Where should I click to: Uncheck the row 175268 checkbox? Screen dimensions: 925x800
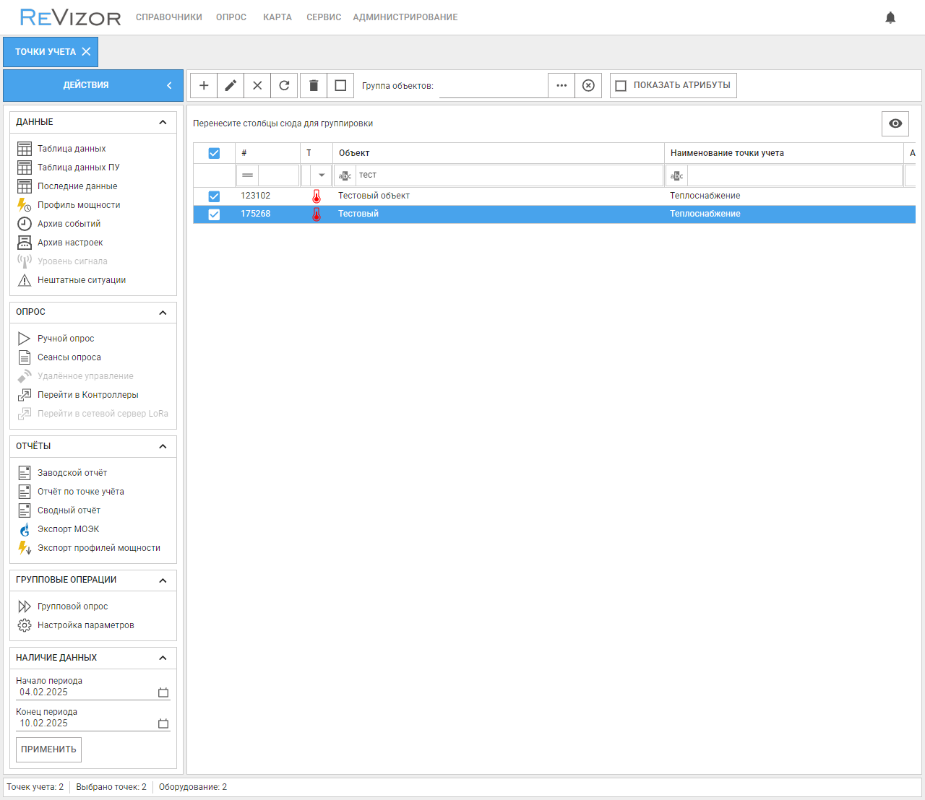pyautogui.click(x=214, y=214)
